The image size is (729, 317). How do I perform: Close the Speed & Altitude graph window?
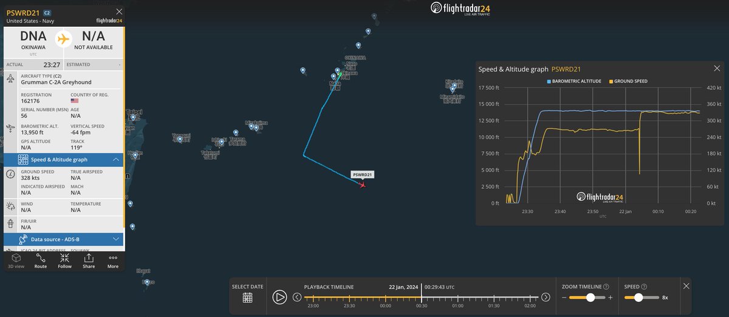click(717, 69)
